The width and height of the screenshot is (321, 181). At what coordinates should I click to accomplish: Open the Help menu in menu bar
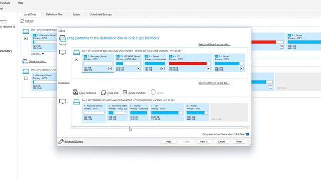pos(20,3)
